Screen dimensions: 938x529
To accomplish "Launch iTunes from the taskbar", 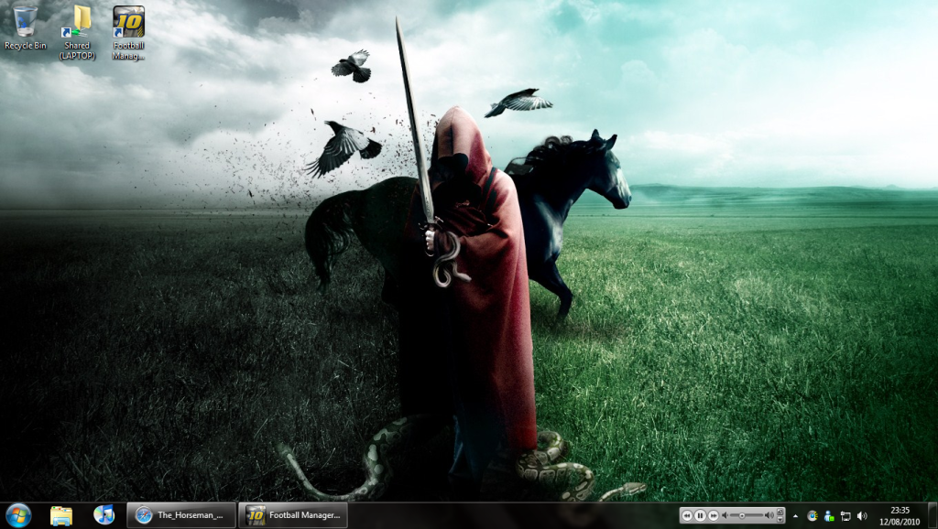I will click(104, 515).
